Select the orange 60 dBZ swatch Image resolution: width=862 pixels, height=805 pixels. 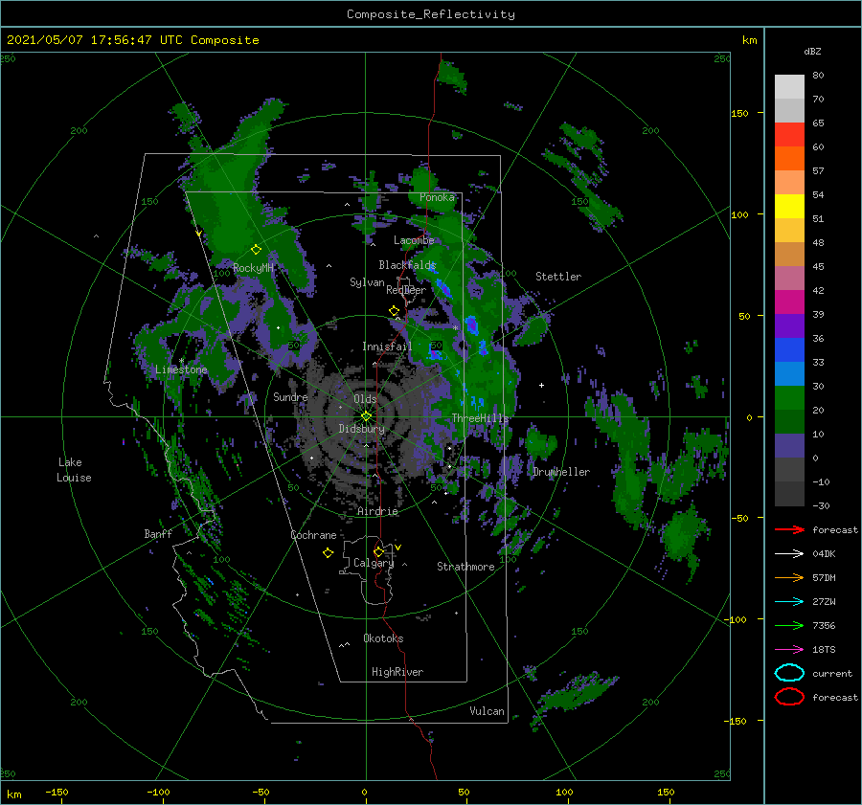[x=789, y=158]
